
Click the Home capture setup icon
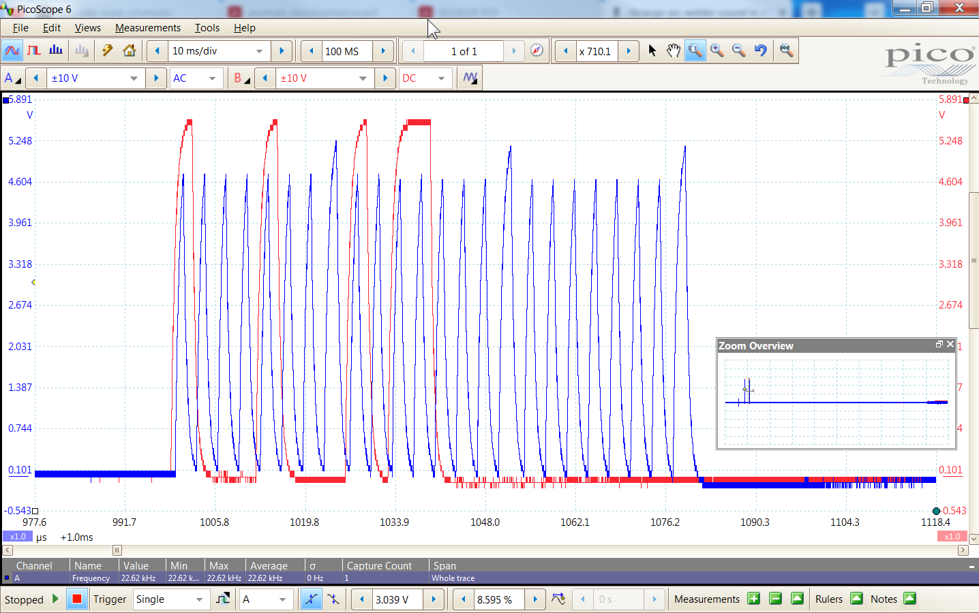tap(128, 50)
